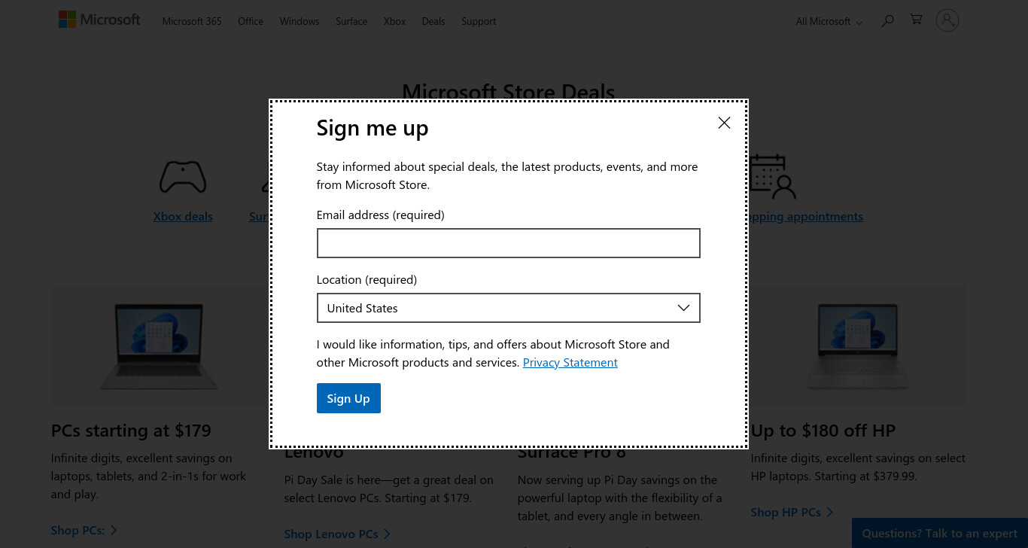Click the account sign-in avatar icon

click(x=947, y=20)
